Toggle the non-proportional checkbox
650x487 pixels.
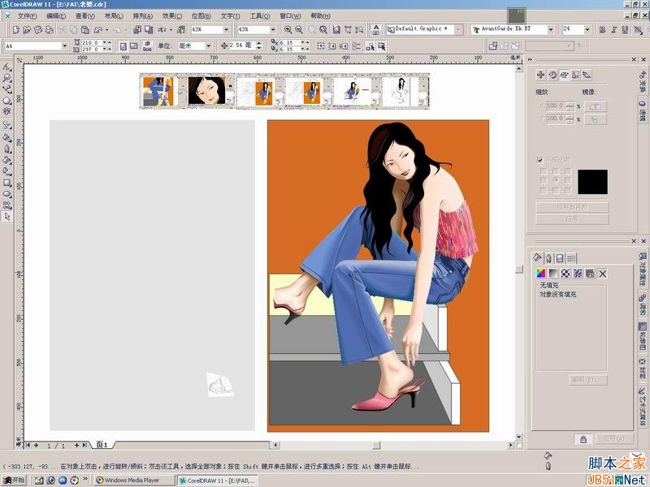pos(539,160)
